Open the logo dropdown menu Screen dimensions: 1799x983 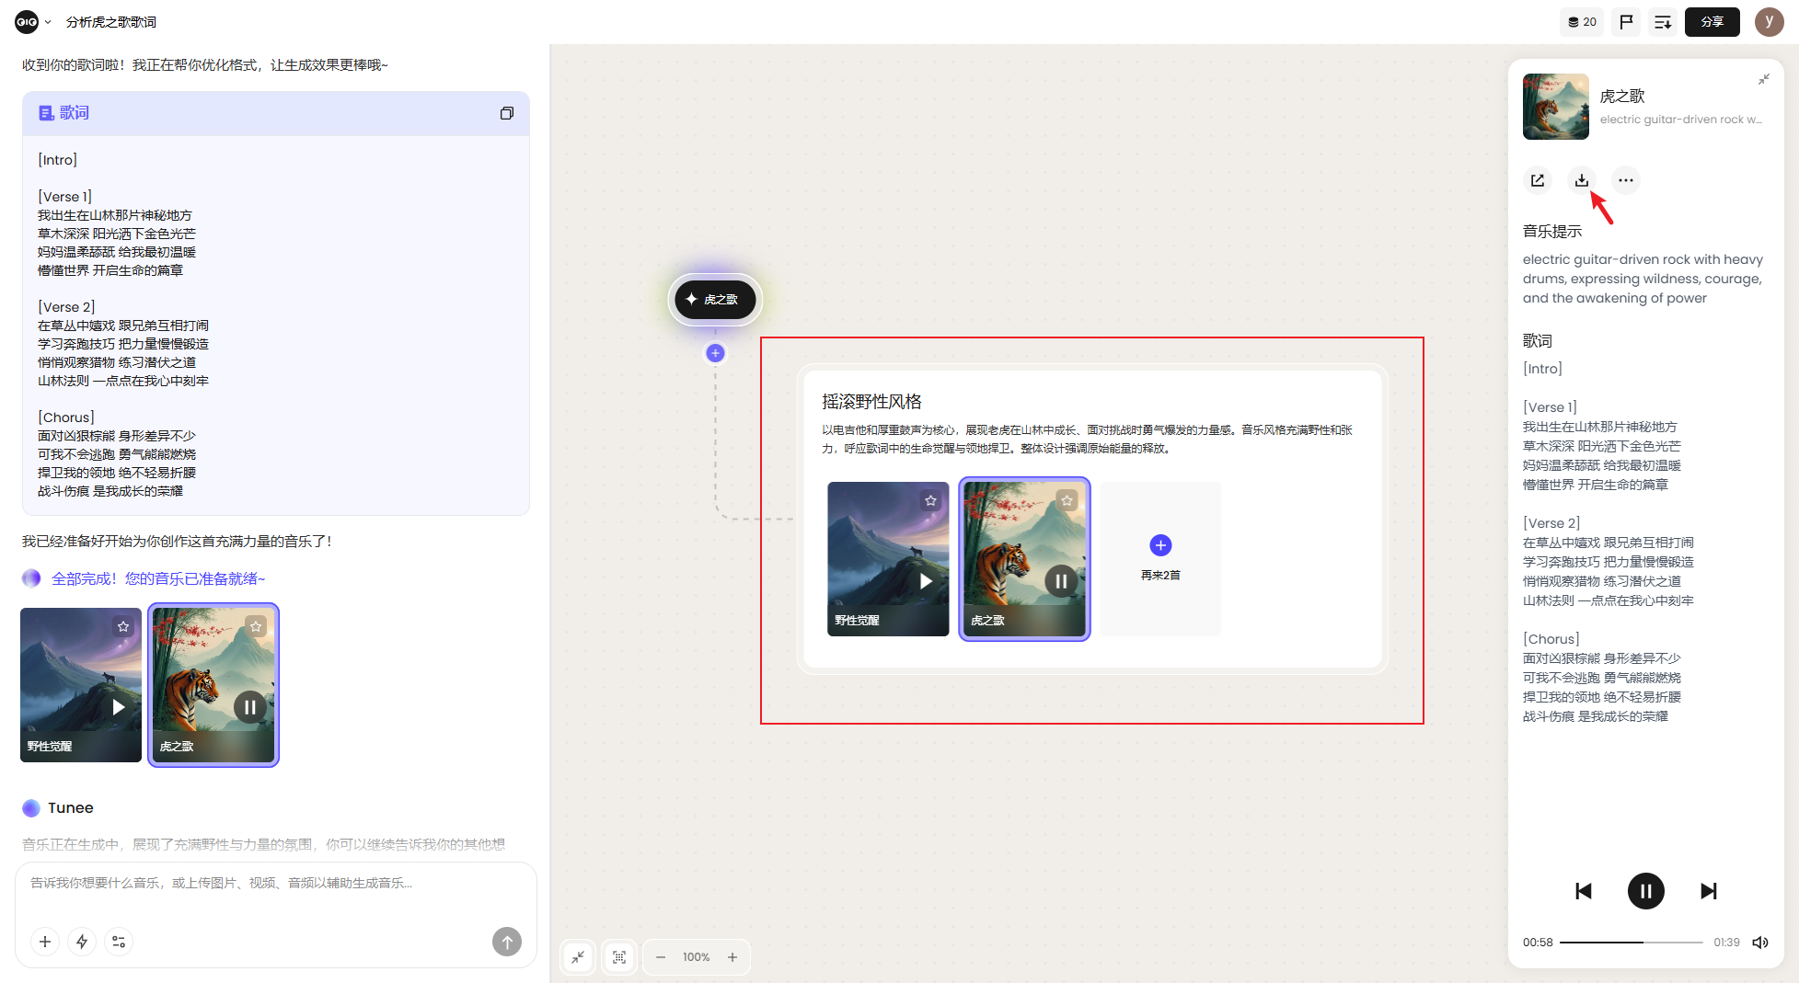click(x=33, y=22)
